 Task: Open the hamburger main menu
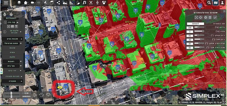click(6, 3)
